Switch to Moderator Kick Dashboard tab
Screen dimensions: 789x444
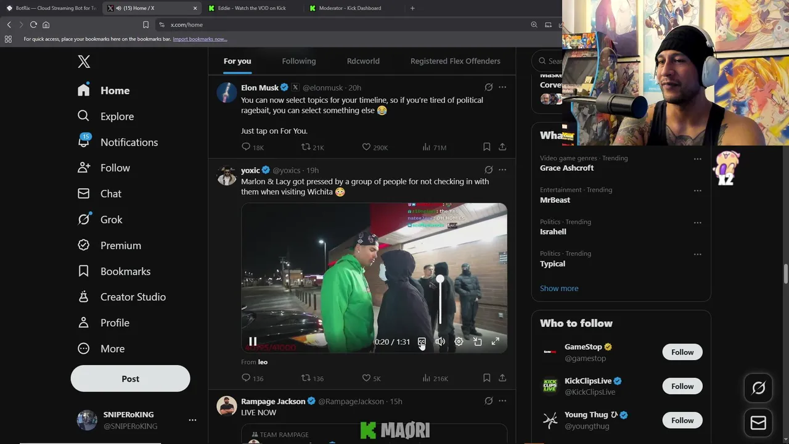click(350, 8)
